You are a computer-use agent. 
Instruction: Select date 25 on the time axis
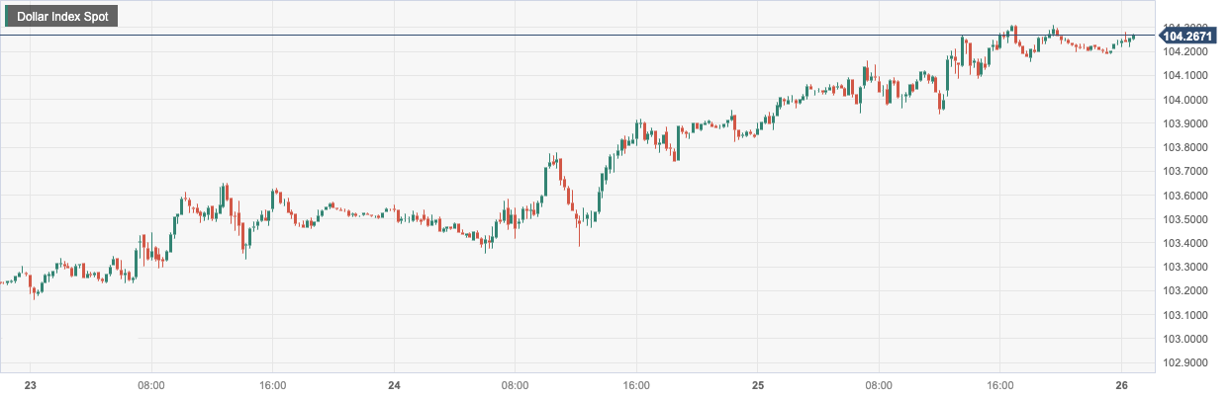(757, 385)
